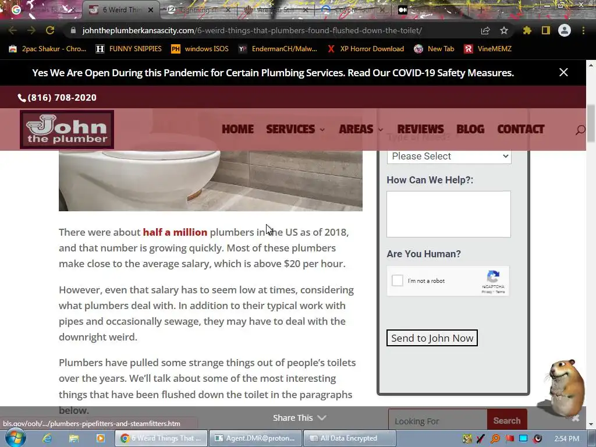596x447 pixels.
Task: Open the New Tab bookmark
Action: 434,49
